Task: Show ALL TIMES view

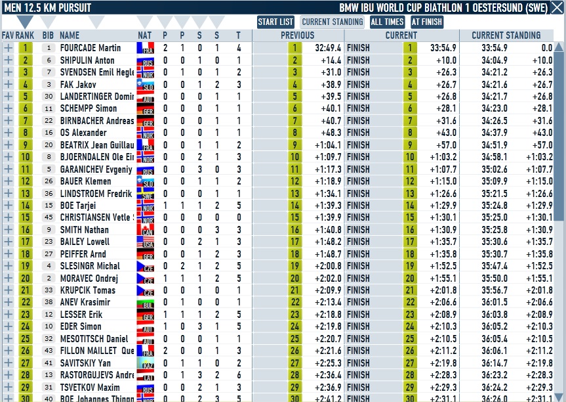Action: 387,22
